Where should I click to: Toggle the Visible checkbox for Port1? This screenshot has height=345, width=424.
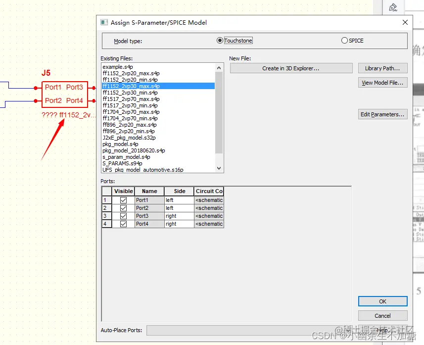123,200
